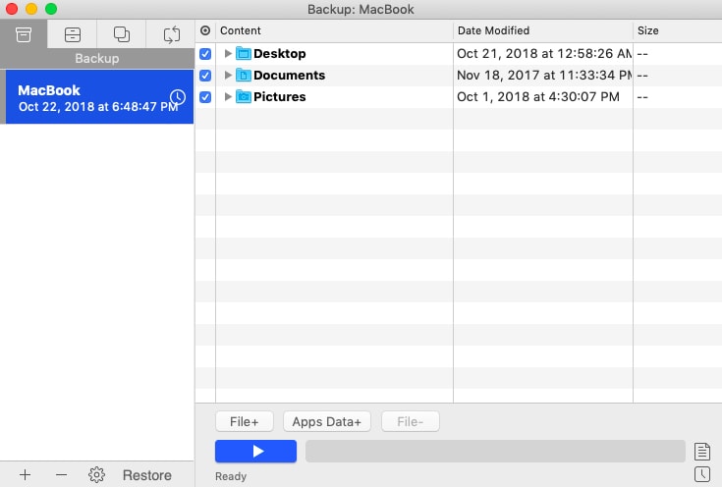Click Documents date Nov 18, 2017
Viewport: 722px width, 487px height.
[x=544, y=75]
